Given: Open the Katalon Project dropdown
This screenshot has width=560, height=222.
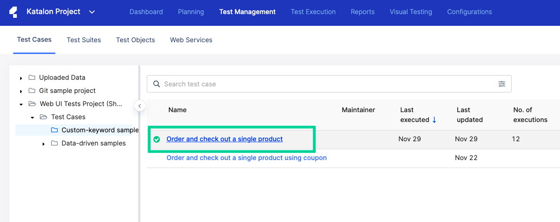Looking at the screenshot, I should tap(92, 12).
